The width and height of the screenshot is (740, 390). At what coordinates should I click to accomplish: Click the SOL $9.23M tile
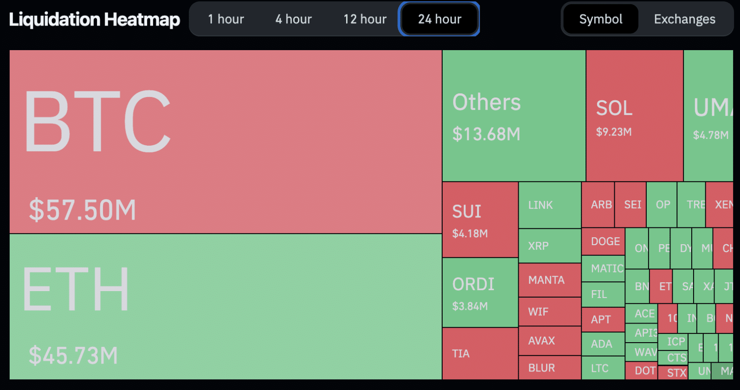(634, 116)
